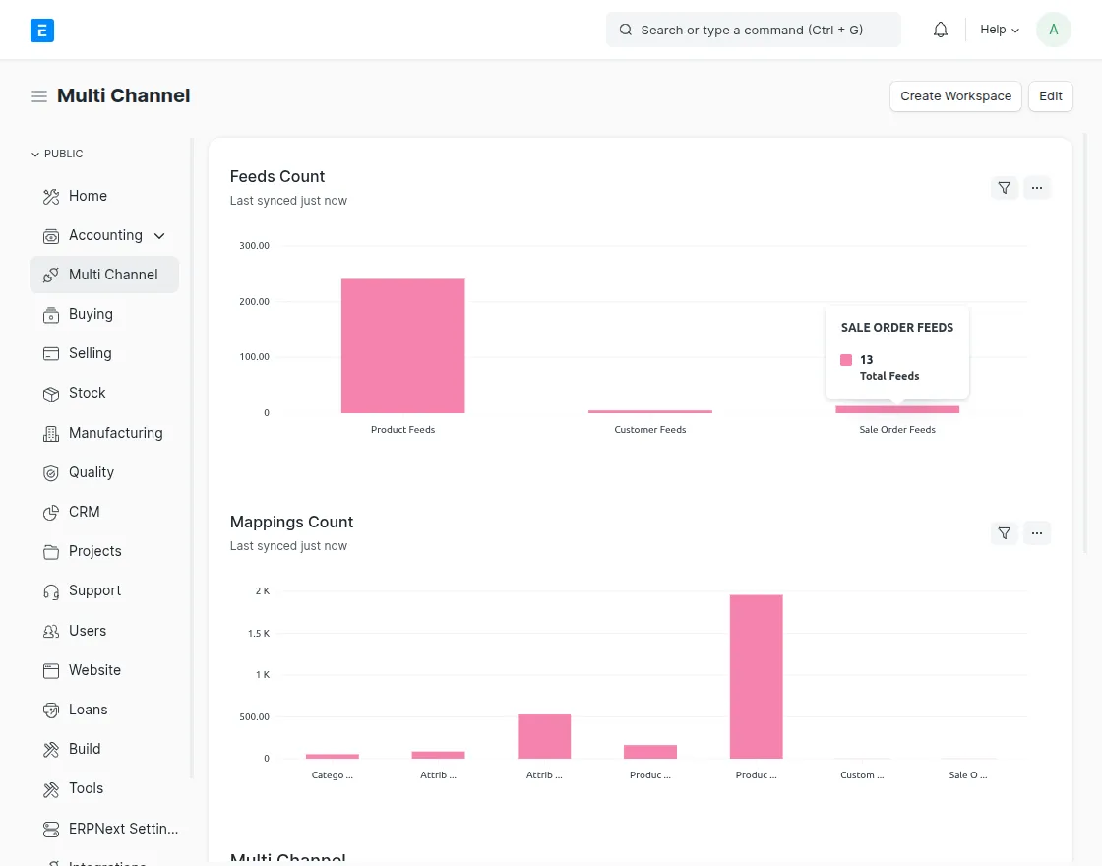1102x866 pixels.
Task: Open the filter icon on Feeds Count chart
Action: [1004, 187]
